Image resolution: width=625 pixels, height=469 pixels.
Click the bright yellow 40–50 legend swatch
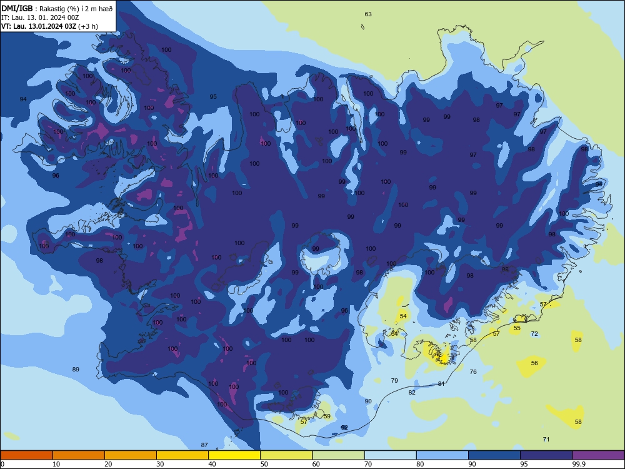coord(234,455)
